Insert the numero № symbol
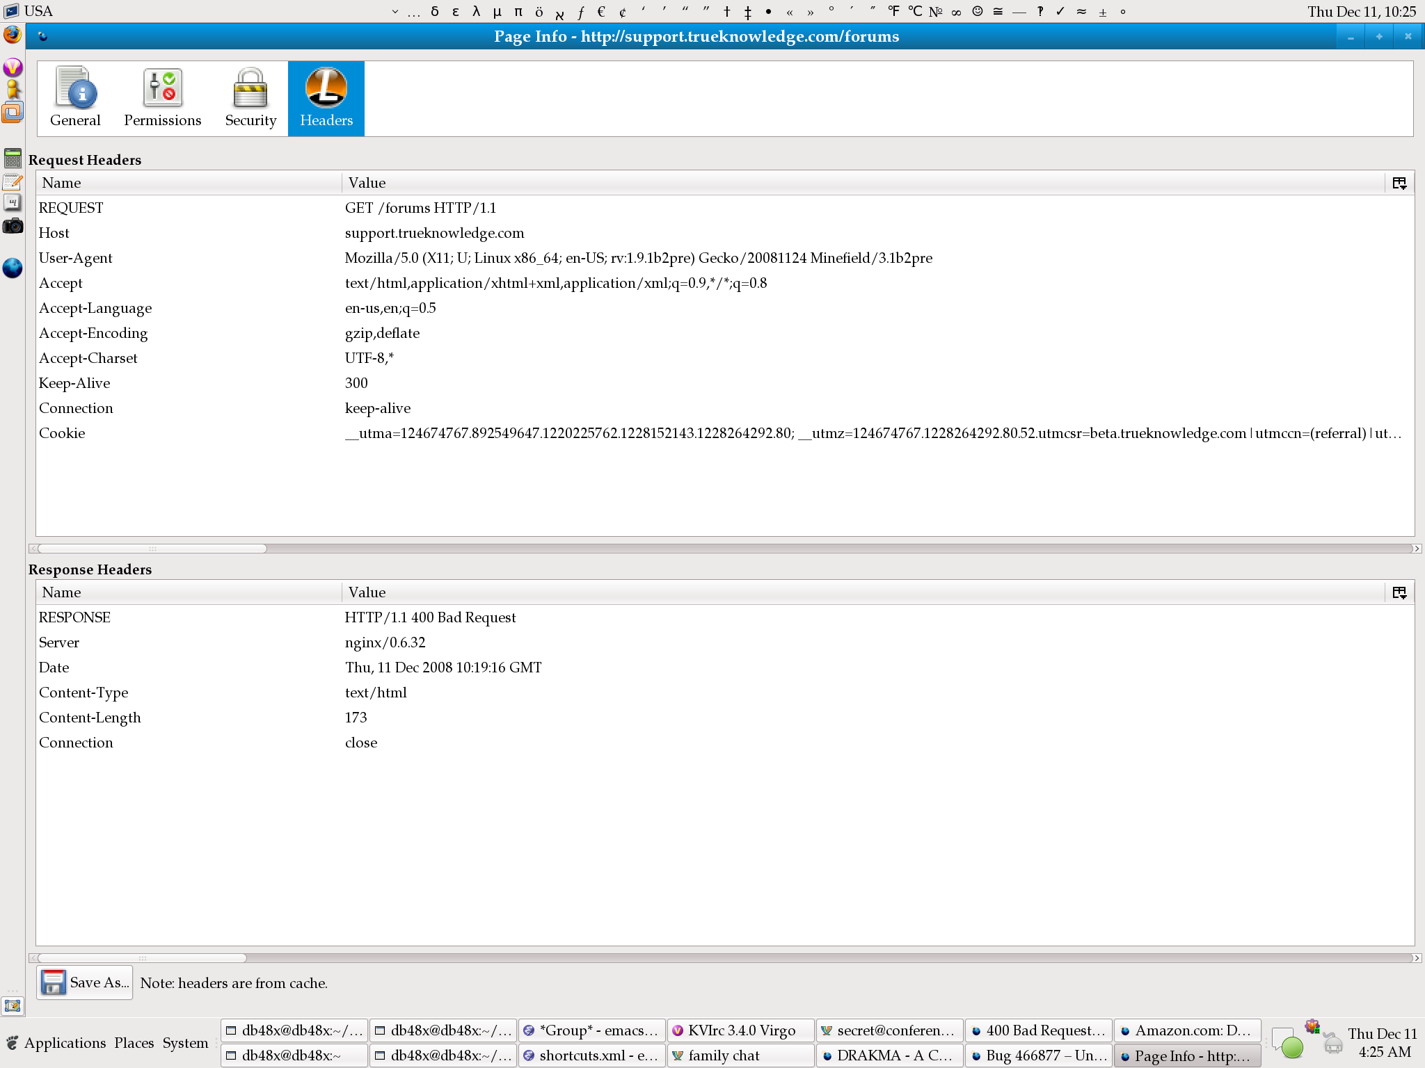Image resolution: width=1425 pixels, height=1068 pixels. (x=936, y=11)
